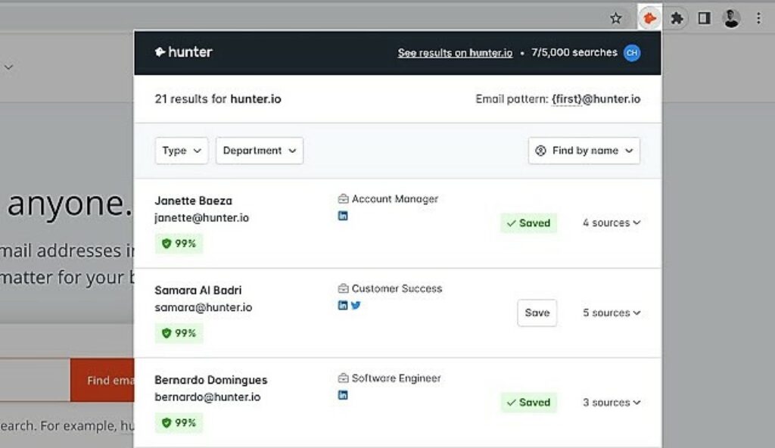Open the Chrome extensions puzzle icon

(677, 19)
